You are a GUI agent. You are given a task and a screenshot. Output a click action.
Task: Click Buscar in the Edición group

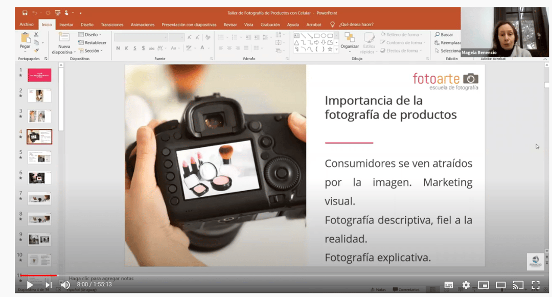(x=444, y=35)
